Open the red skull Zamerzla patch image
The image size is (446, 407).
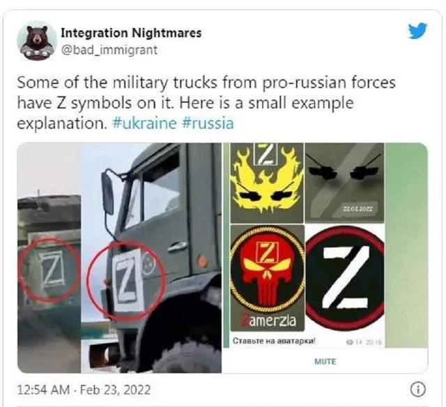(x=267, y=278)
